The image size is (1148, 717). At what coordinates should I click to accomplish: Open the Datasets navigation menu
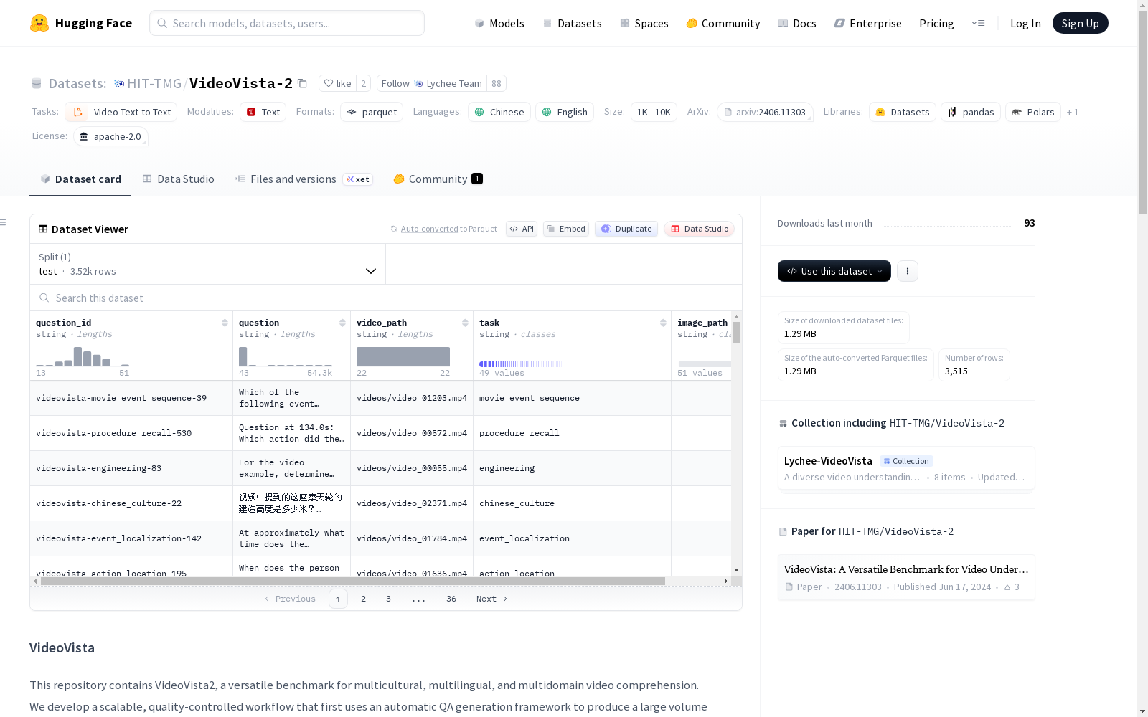[572, 23]
